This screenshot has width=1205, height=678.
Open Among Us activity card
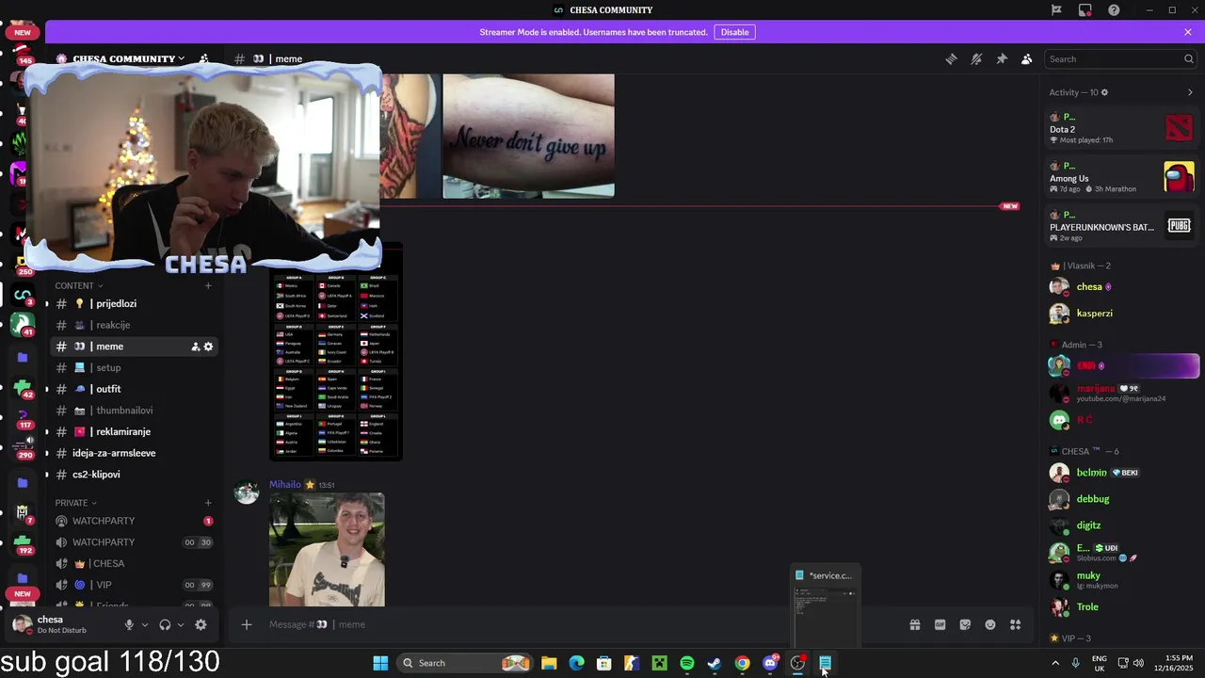tap(1123, 177)
